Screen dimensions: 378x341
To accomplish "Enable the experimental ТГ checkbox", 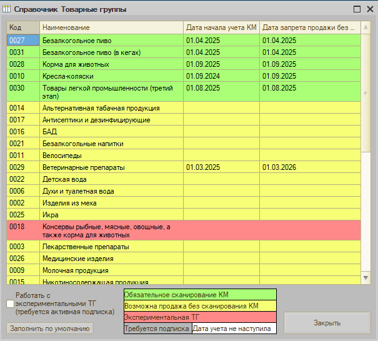I will click(9, 304).
